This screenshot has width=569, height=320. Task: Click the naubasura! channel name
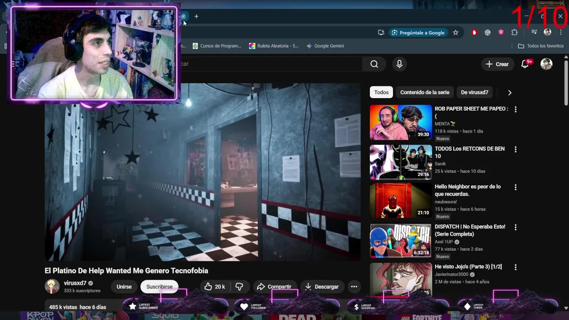tap(446, 202)
